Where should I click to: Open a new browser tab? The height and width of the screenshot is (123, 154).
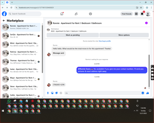12,2
